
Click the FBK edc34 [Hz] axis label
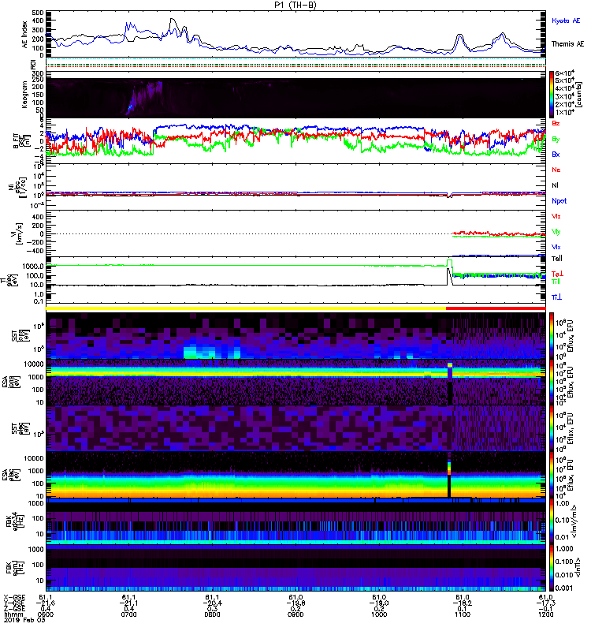(x=15, y=521)
